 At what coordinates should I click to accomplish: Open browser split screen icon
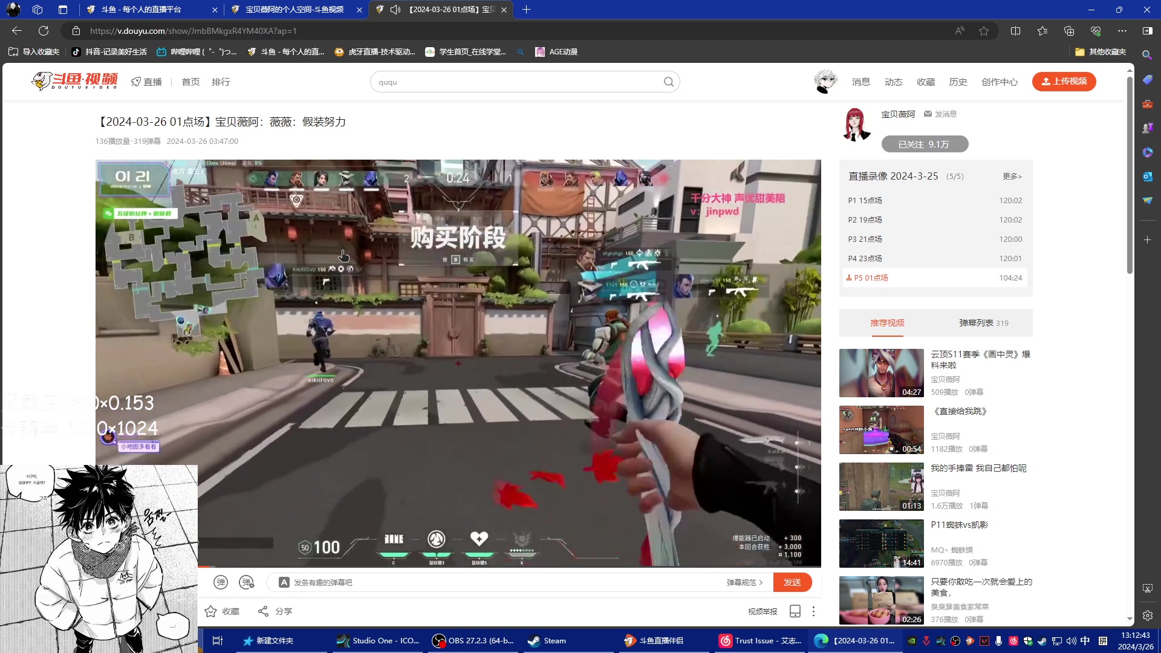1015,31
